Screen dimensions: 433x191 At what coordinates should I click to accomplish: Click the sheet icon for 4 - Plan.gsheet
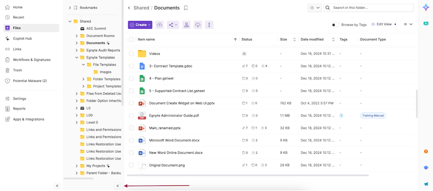[142, 78]
